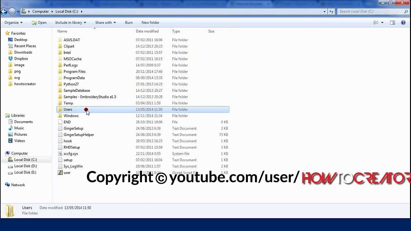Open Downloads in Favorites
Image resolution: width=411 pixels, height=231 pixels.
pos(23,52)
